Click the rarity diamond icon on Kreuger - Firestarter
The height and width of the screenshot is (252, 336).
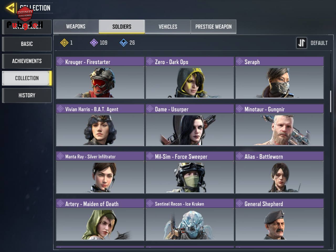pos(60,61)
